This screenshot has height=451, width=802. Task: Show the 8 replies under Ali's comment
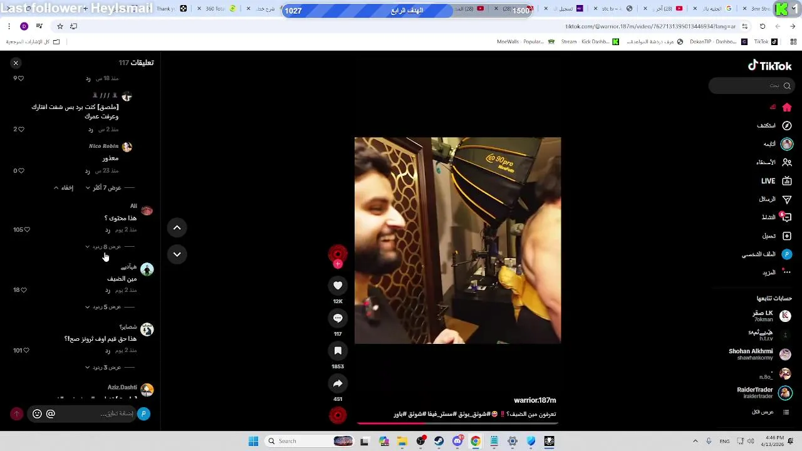[x=103, y=246]
